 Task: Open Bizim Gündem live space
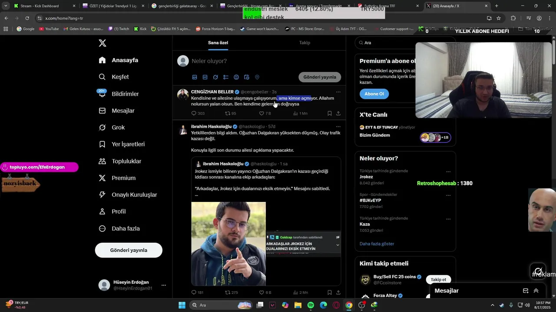tap(375, 135)
